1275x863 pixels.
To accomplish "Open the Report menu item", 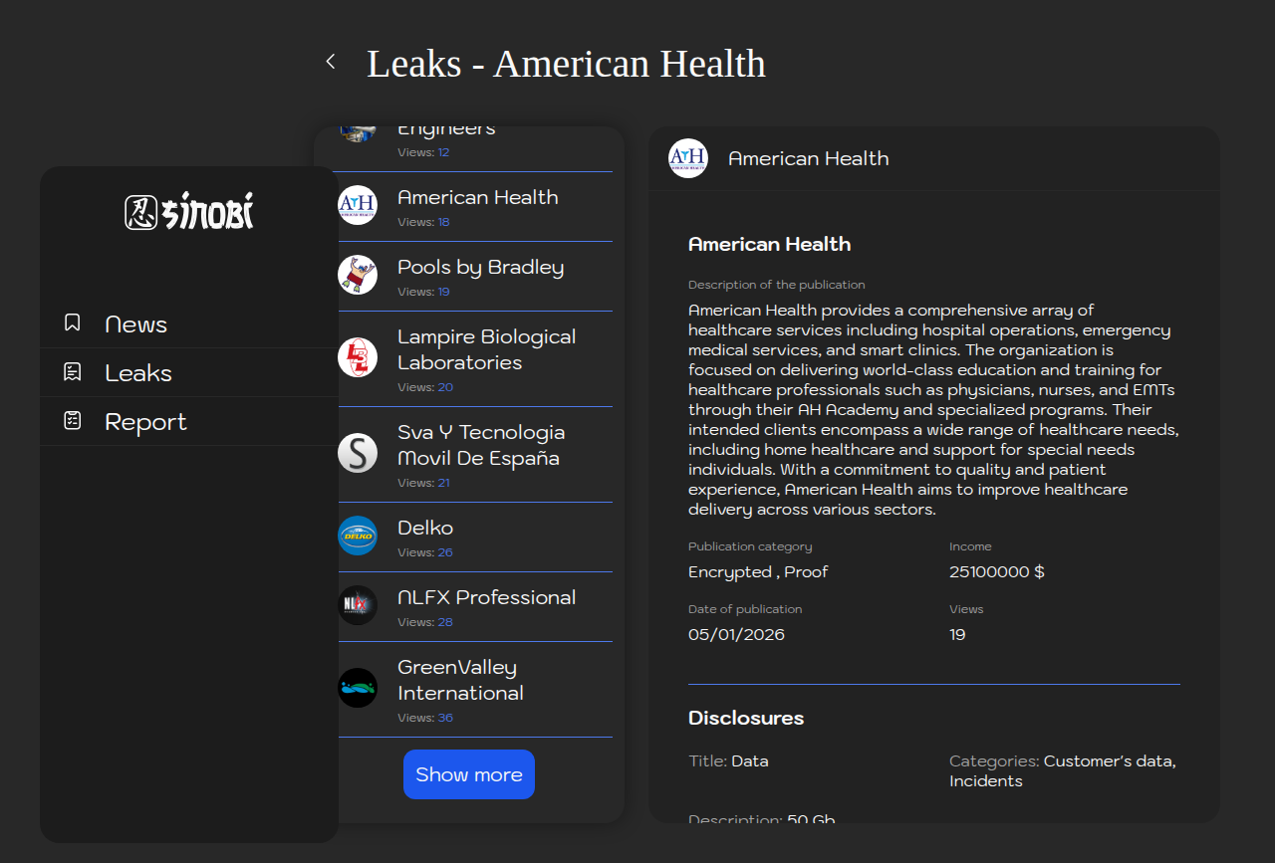I will point(145,422).
